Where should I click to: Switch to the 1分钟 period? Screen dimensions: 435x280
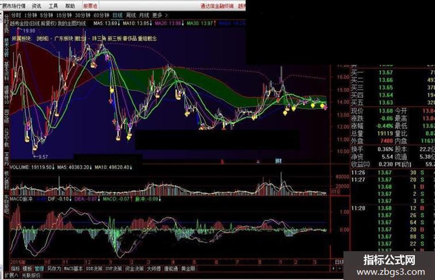pos(30,15)
